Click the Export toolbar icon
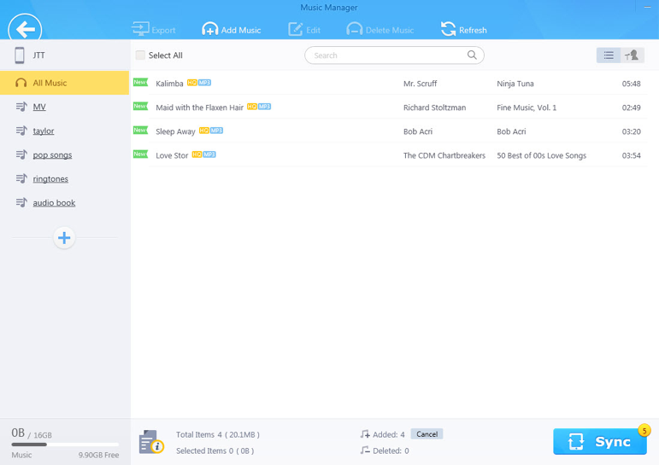The width and height of the screenshot is (659, 465). click(x=140, y=29)
